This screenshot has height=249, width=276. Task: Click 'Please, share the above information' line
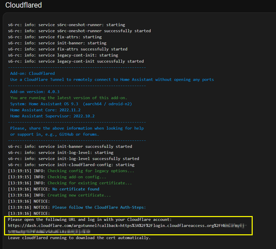point(77,128)
